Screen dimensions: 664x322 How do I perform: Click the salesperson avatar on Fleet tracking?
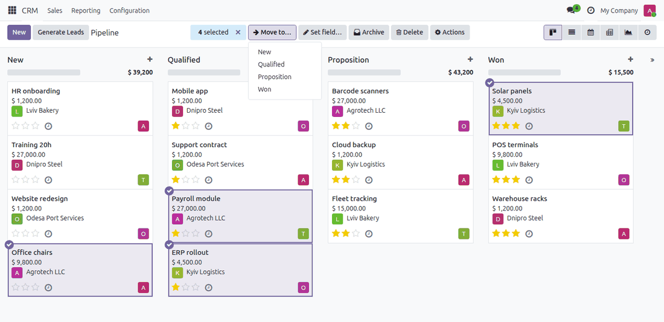(464, 233)
